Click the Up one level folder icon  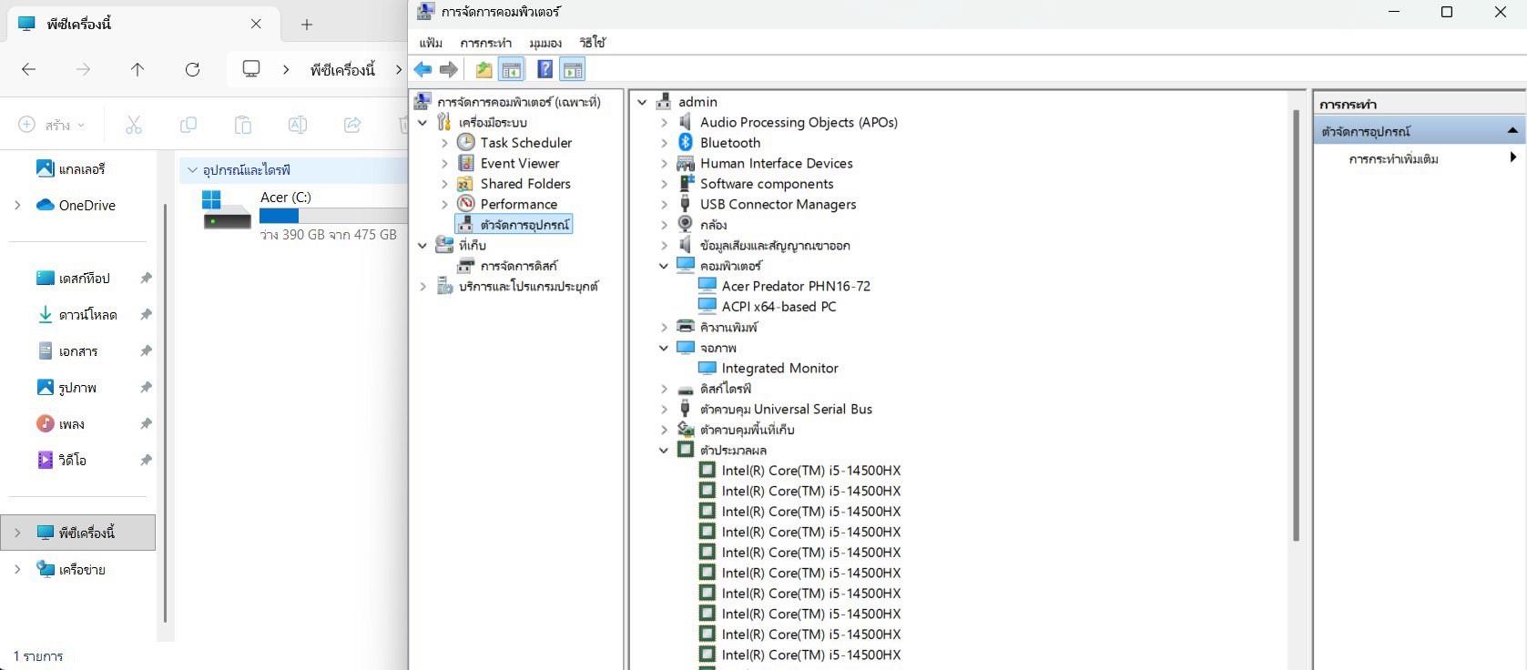(484, 69)
